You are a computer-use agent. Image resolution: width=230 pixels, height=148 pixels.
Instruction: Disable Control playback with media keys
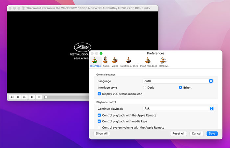coord(100,121)
